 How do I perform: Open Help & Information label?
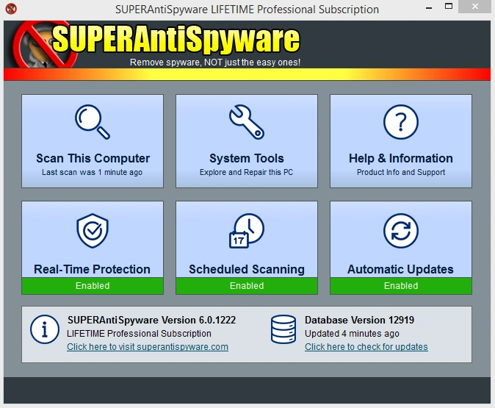(401, 158)
